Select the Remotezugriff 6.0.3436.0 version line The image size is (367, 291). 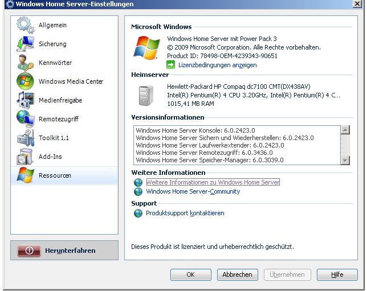pos(204,153)
